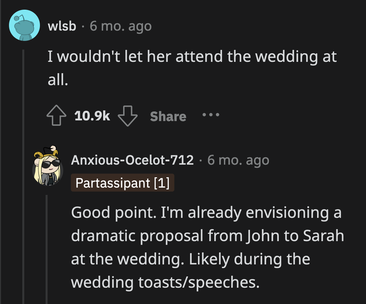Click the "Partassipant [1]" flair badge
The image size is (366, 304).
122,183
